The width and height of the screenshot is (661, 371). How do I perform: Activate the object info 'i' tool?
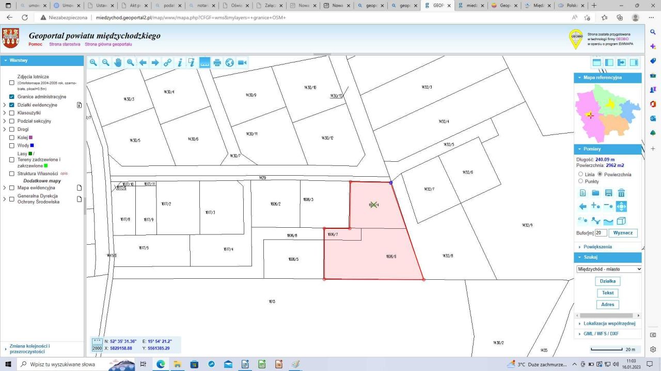(180, 62)
